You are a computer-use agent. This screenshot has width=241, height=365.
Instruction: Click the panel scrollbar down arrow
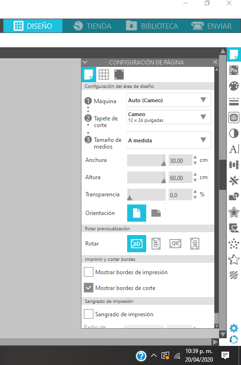(217, 326)
